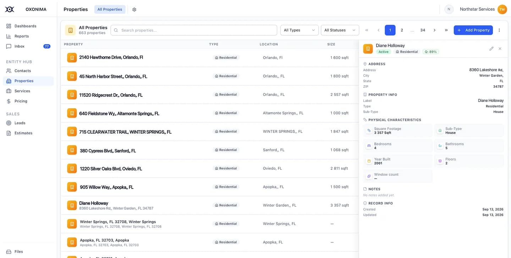
Task: Open the All Types filter dropdown
Action: [x=300, y=30]
